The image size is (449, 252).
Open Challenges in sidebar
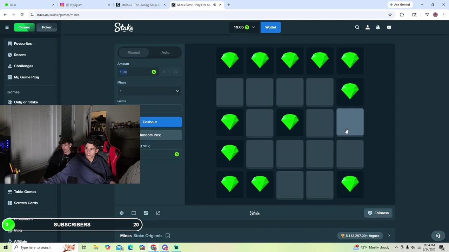coord(24,66)
